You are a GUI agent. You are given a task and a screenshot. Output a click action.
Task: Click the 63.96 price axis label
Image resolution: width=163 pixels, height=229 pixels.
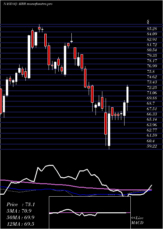coord(152,125)
